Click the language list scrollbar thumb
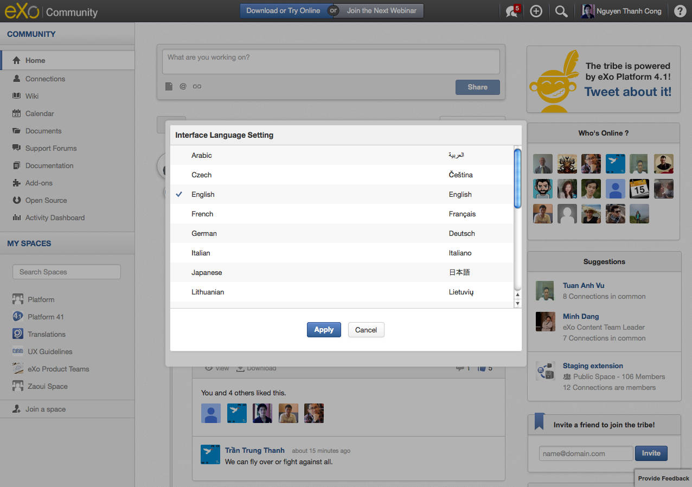 [x=517, y=178]
